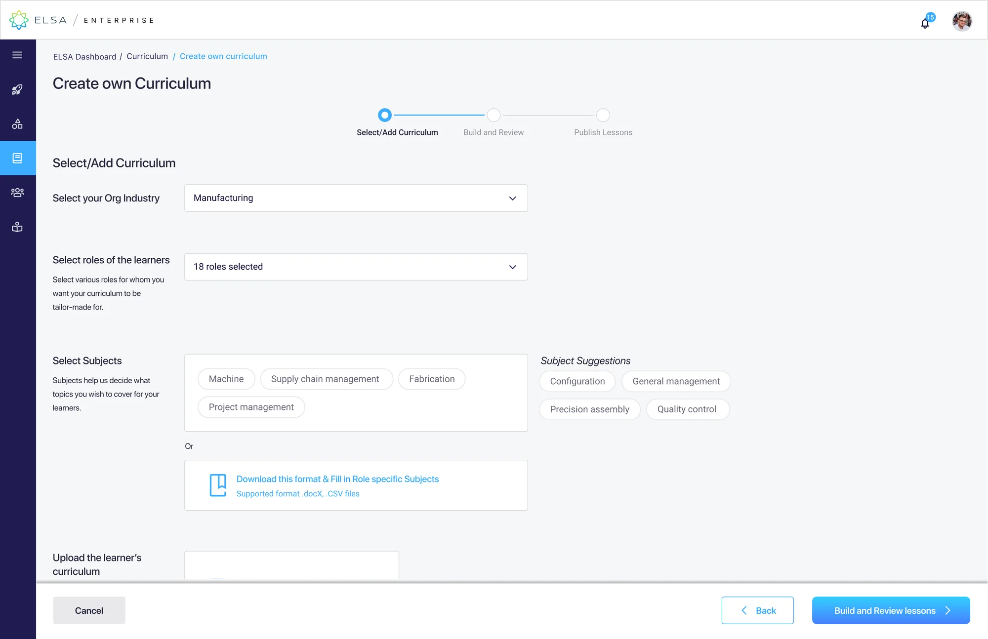Click Build and Review lessons button
This screenshot has height=639, width=988.
[891, 610]
